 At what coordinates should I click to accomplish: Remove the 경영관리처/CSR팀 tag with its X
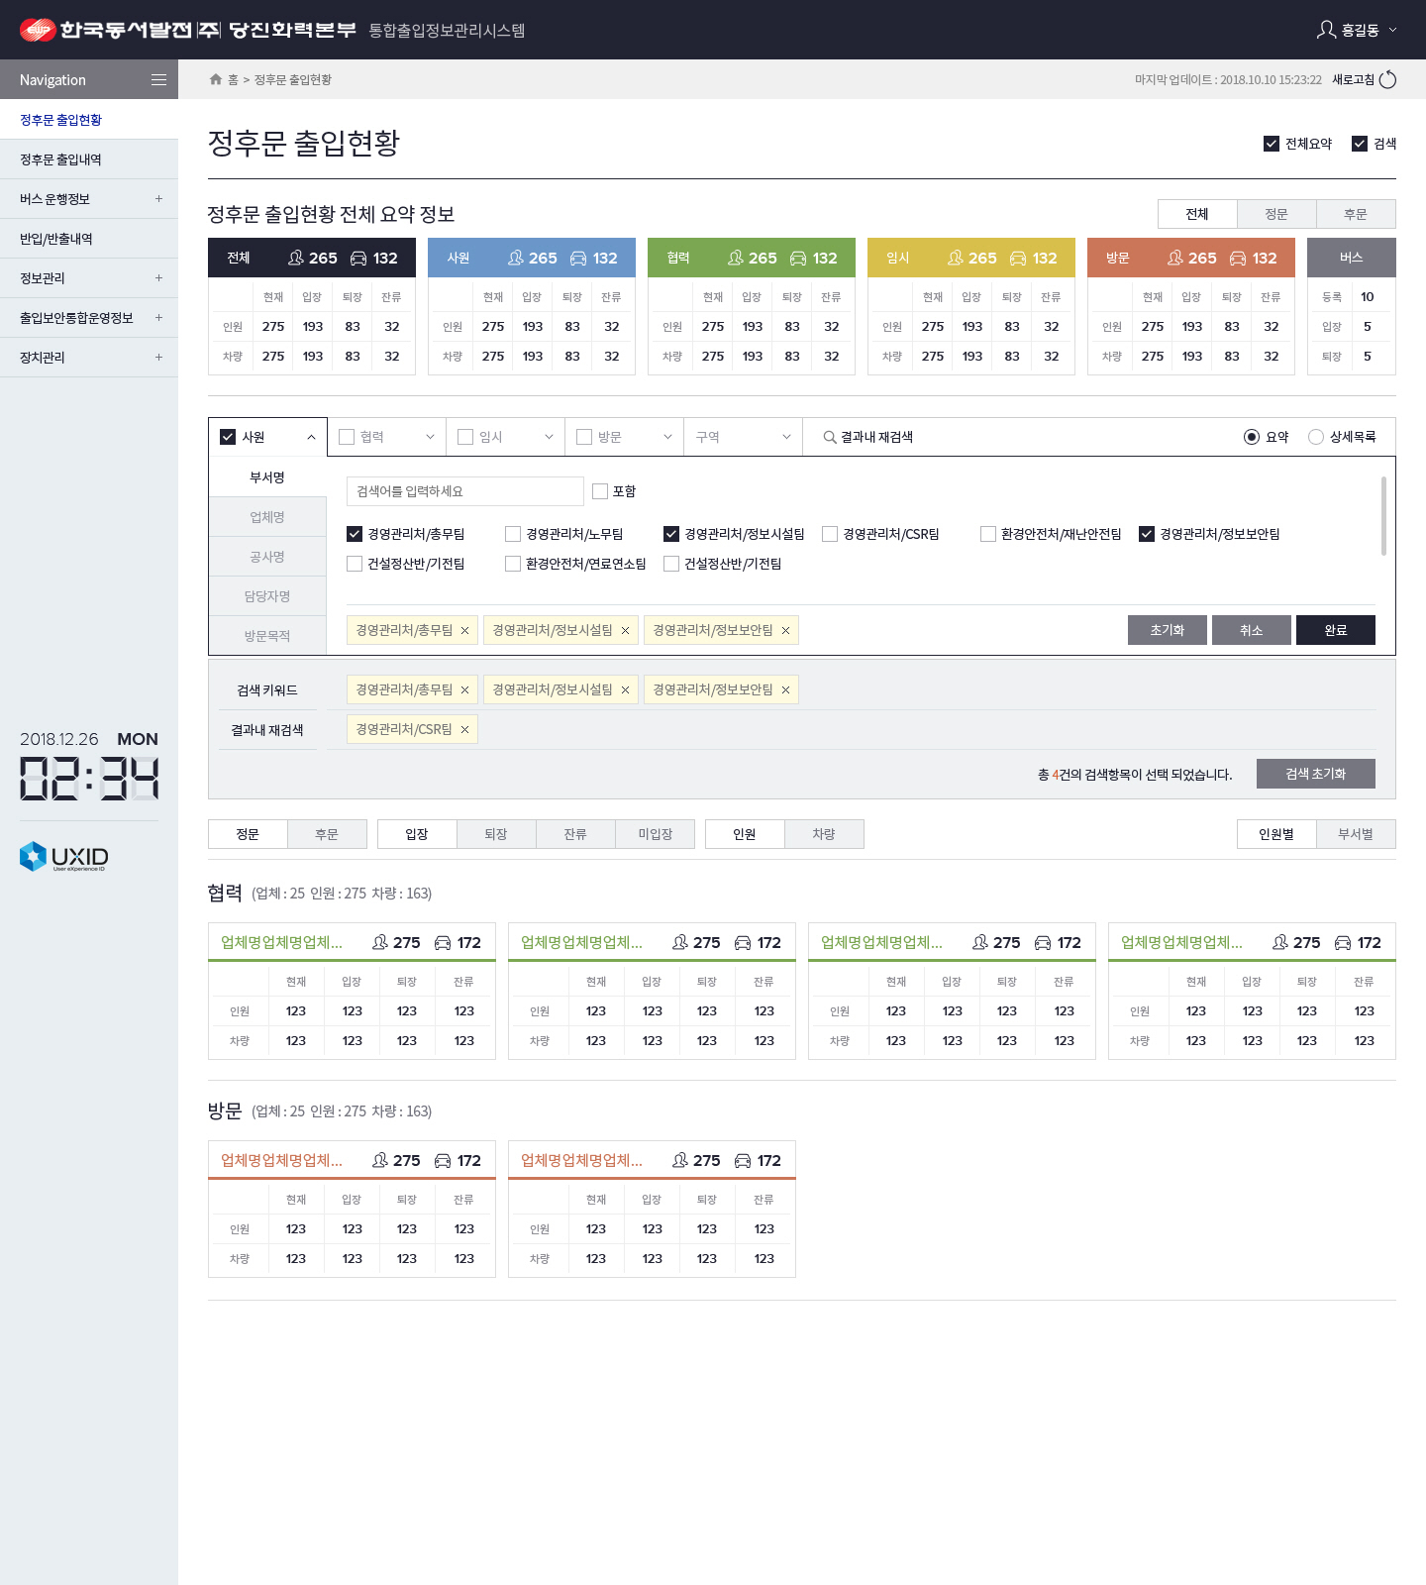click(x=464, y=730)
